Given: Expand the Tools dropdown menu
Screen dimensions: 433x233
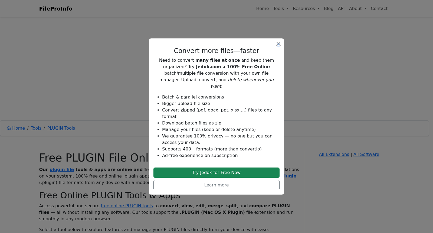Looking at the screenshot, I should pyautogui.click(x=281, y=9).
